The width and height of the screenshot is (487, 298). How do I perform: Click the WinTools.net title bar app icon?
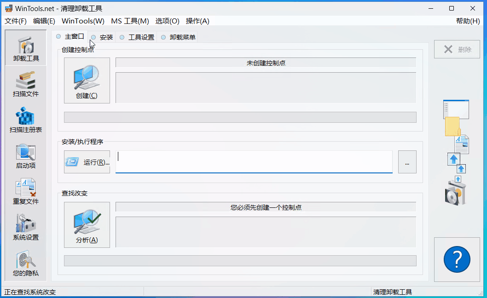tap(9, 8)
